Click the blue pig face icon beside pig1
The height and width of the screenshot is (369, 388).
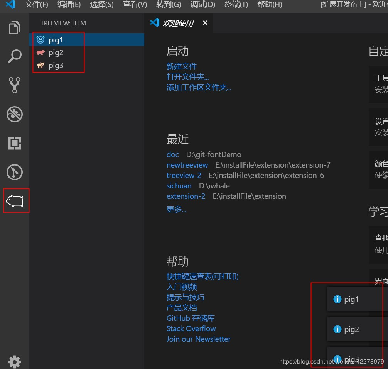[x=40, y=40]
